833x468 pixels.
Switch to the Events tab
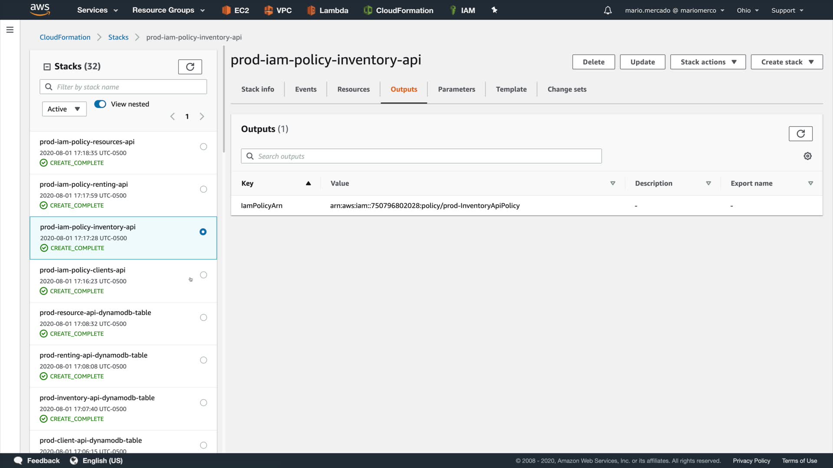point(305,89)
